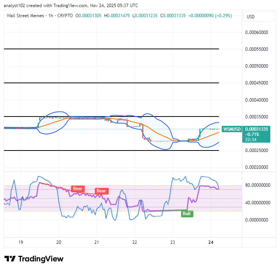
Task: Click the 0.00045000 price axis label
Action: [256, 83]
